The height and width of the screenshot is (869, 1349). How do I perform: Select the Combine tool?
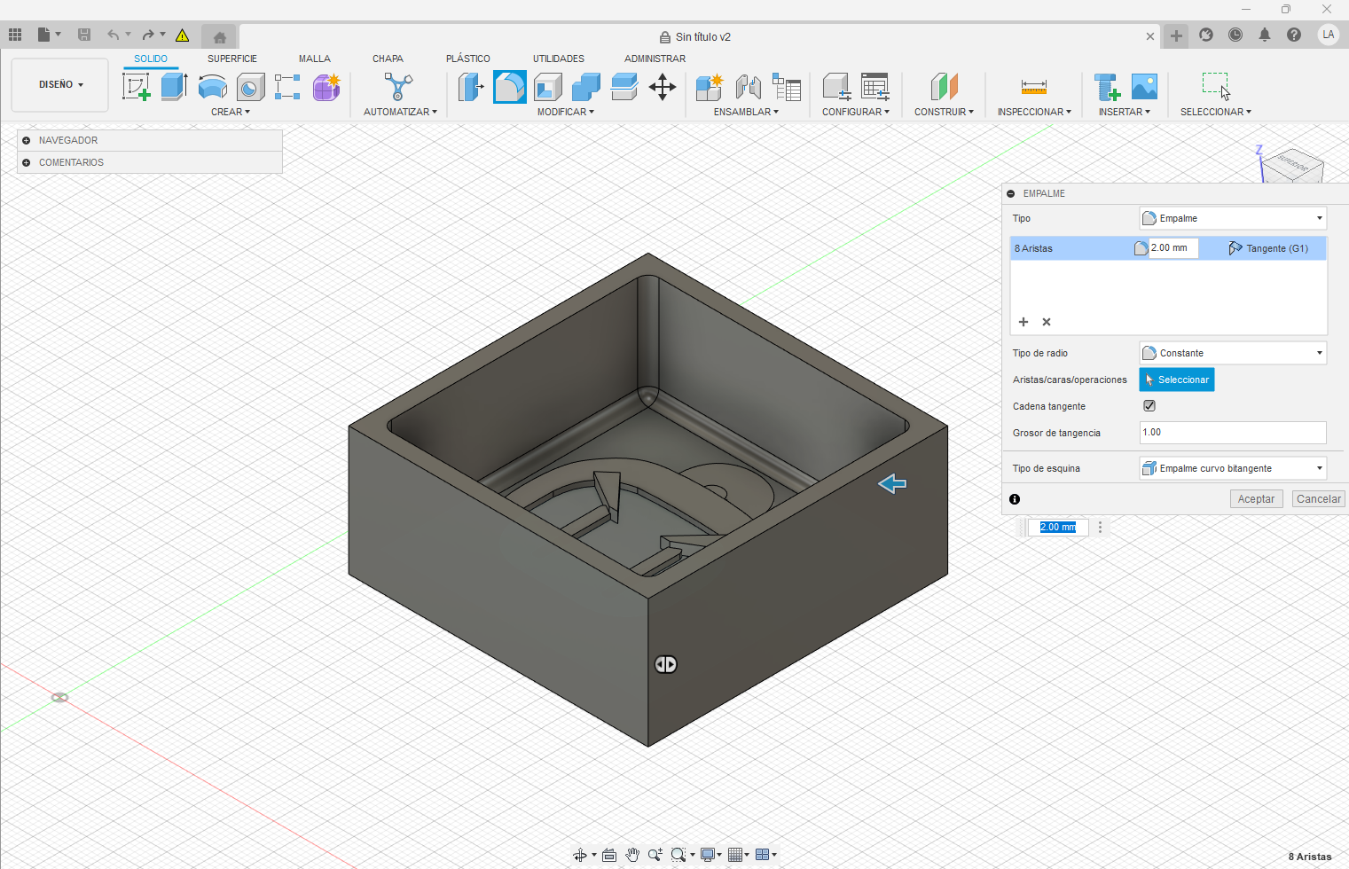point(586,87)
